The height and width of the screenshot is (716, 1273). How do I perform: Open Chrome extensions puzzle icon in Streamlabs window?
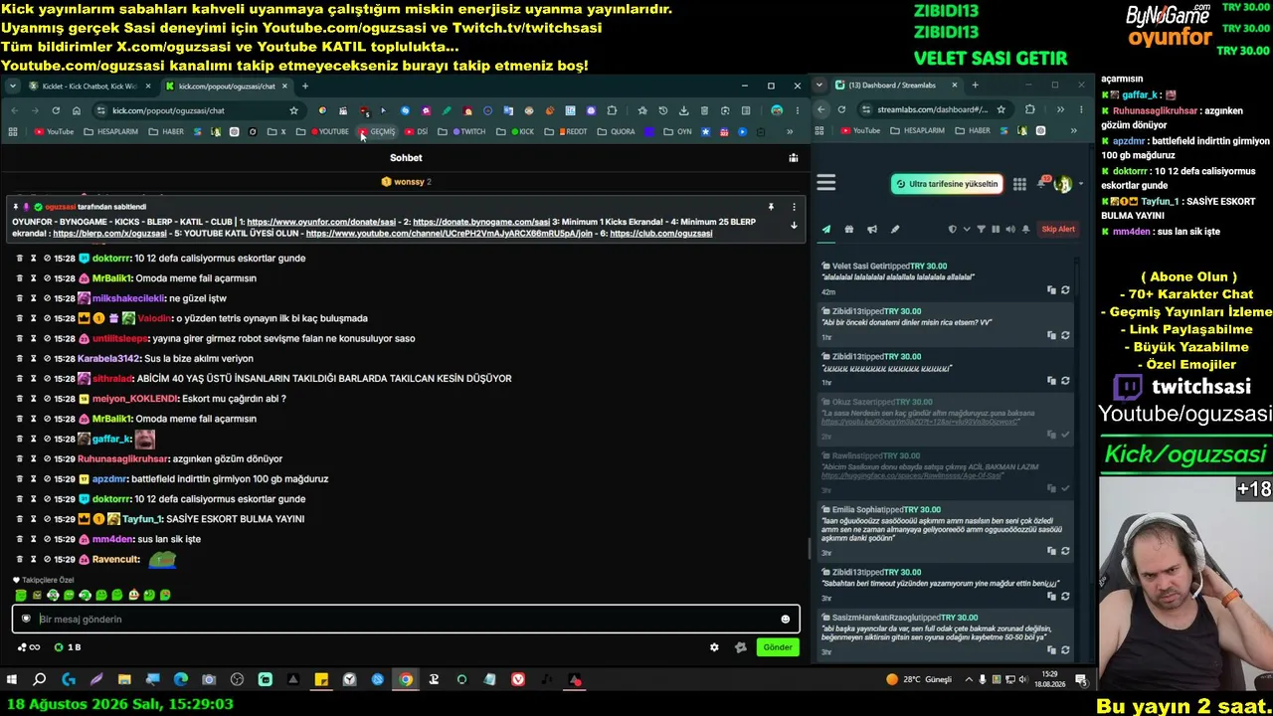pos(1029,110)
